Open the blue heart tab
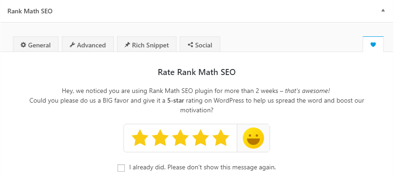The image size is (399, 179). [373, 45]
